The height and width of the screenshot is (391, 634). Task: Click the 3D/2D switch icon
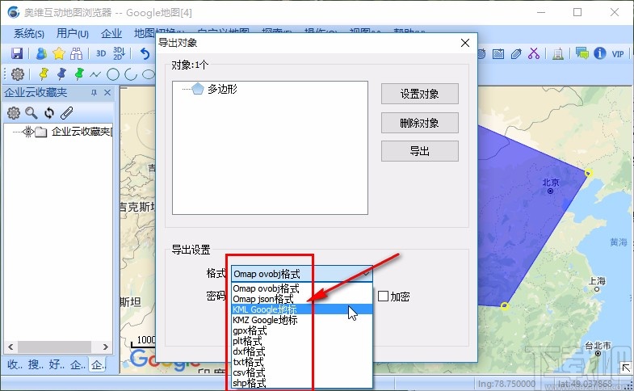point(119,53)
